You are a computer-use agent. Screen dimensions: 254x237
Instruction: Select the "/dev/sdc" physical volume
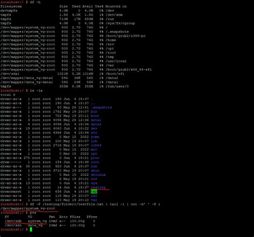pos(13,225)
